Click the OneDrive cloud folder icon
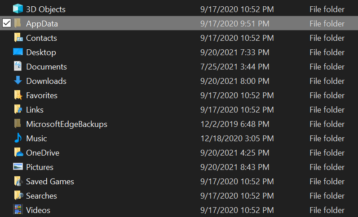This screenshot has height=217, width=358. 18,152
